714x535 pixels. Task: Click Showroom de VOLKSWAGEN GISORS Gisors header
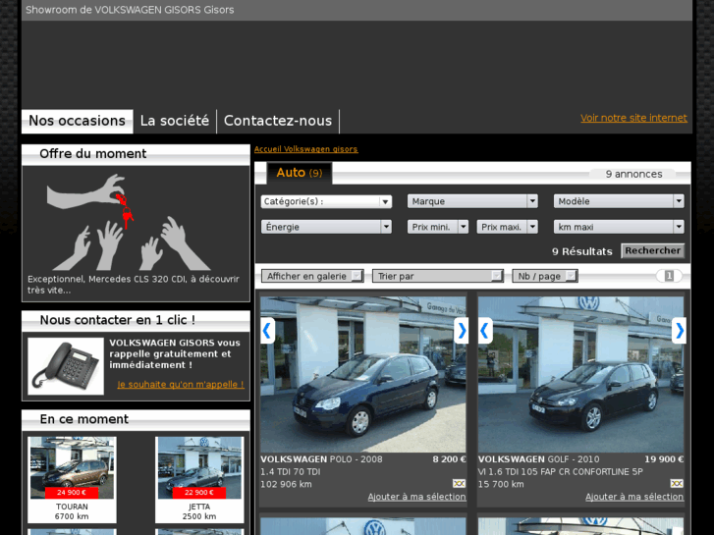[x=130, y=10]
